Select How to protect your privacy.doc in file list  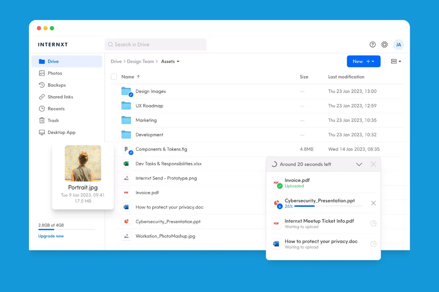[169, 207]
